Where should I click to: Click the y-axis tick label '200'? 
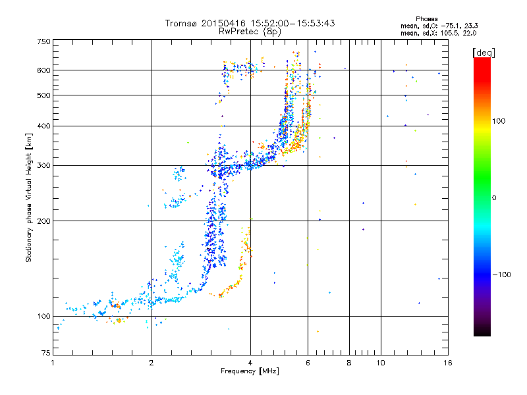[43, 221]
